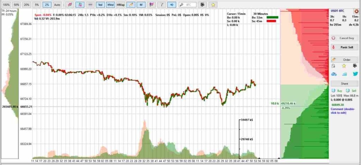Click the Cancel buy button
This screenshot has width=361, height=165.
point(344,38)
